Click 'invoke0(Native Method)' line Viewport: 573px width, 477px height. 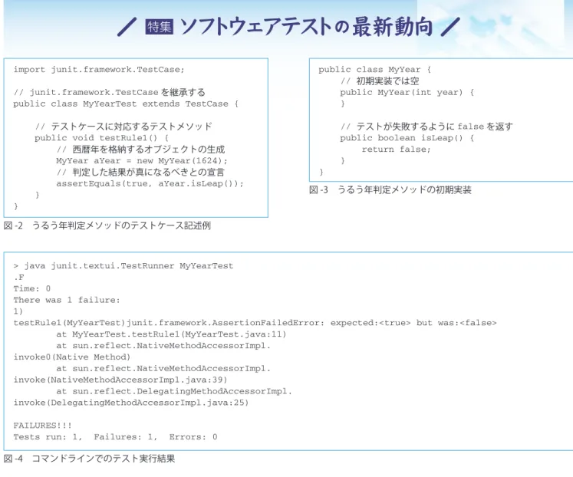click(x=72, y=357)
